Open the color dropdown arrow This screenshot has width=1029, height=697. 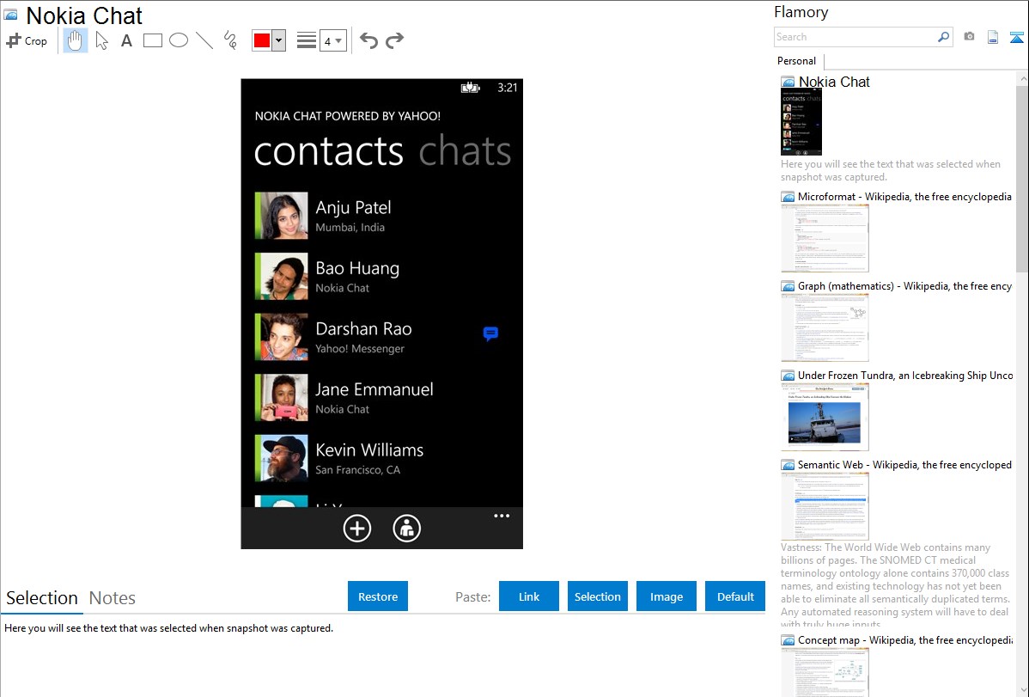[x=278, y=40]
